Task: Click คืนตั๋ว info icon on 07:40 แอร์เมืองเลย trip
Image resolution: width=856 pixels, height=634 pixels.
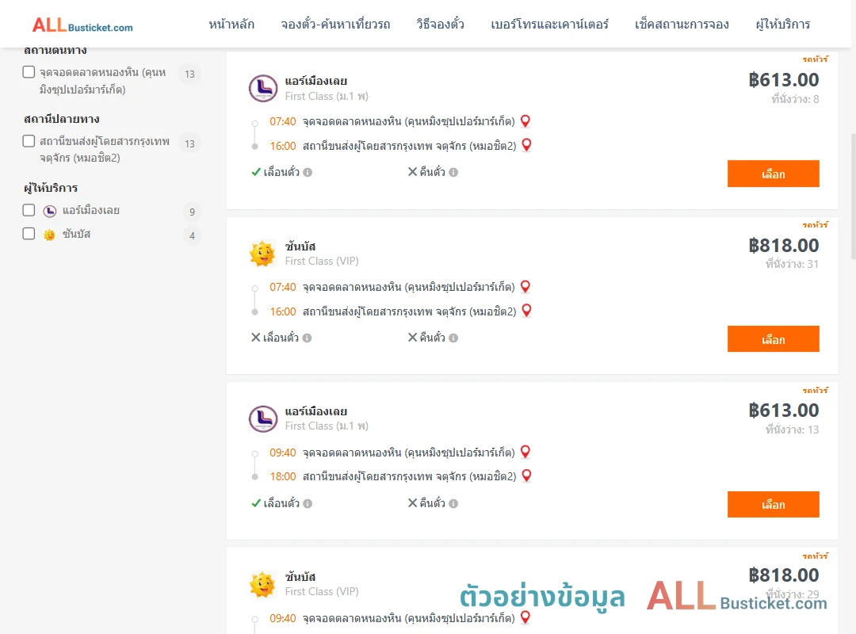Action: [453, 173]
